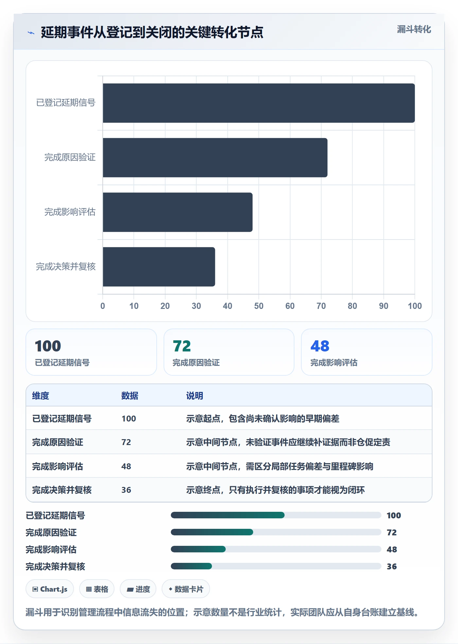Click the 已登记延期信号 progress bar

pyautogui.click(x=276, y=515)
